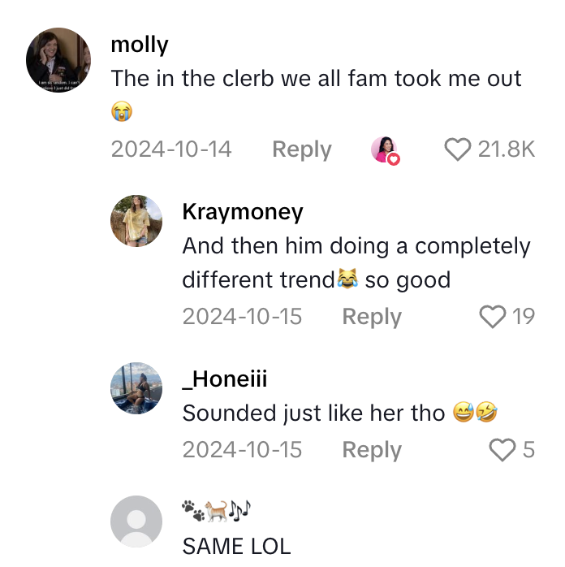Like molly's comment with the heart icon
This screenshot has width=565, height=567.
click(458, 149)
